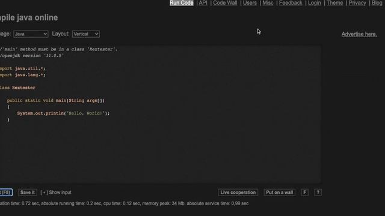Click the 'public static void main' line
This screenshot has height=216, width=385.
coord(56,101)
